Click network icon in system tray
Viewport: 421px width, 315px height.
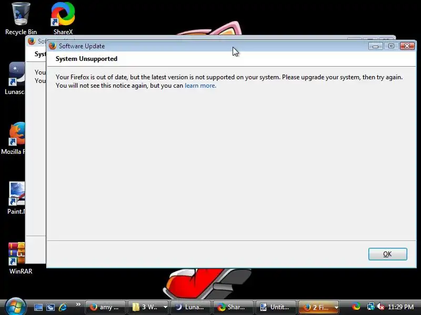tap(371, 307)
